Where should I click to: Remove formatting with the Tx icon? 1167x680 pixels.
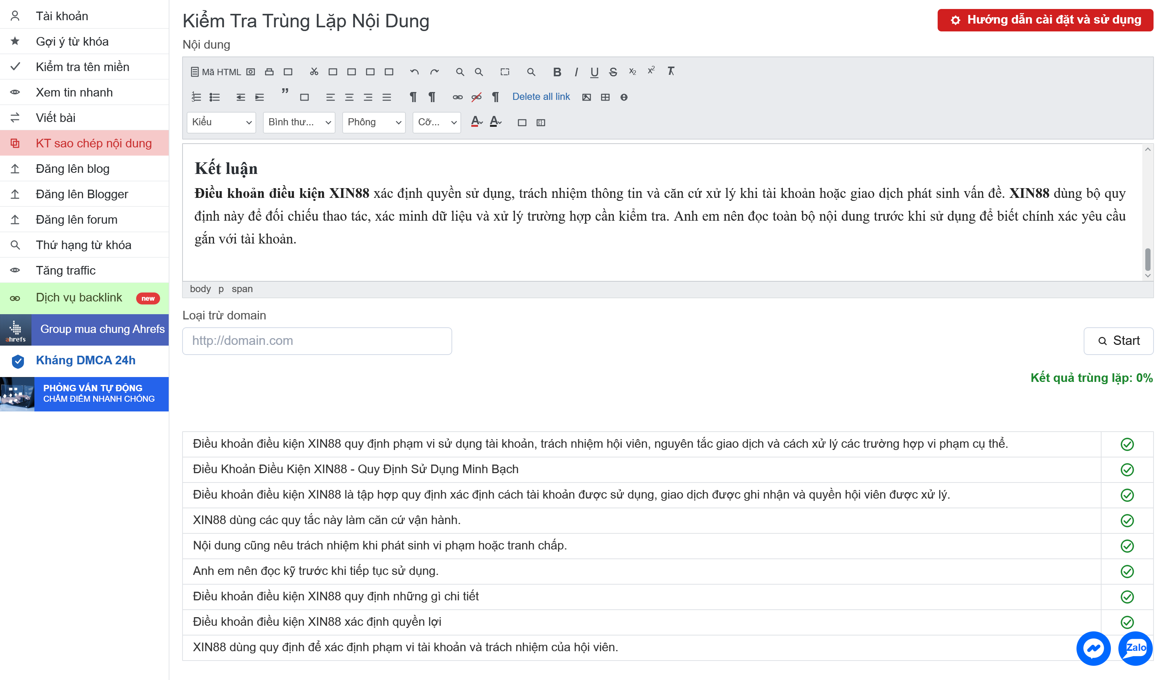[x=671, y=71]
